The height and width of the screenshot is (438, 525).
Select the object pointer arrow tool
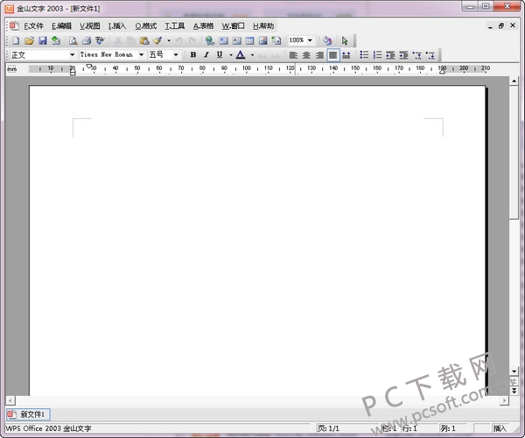pyautogui.click(x=345, y=40)
